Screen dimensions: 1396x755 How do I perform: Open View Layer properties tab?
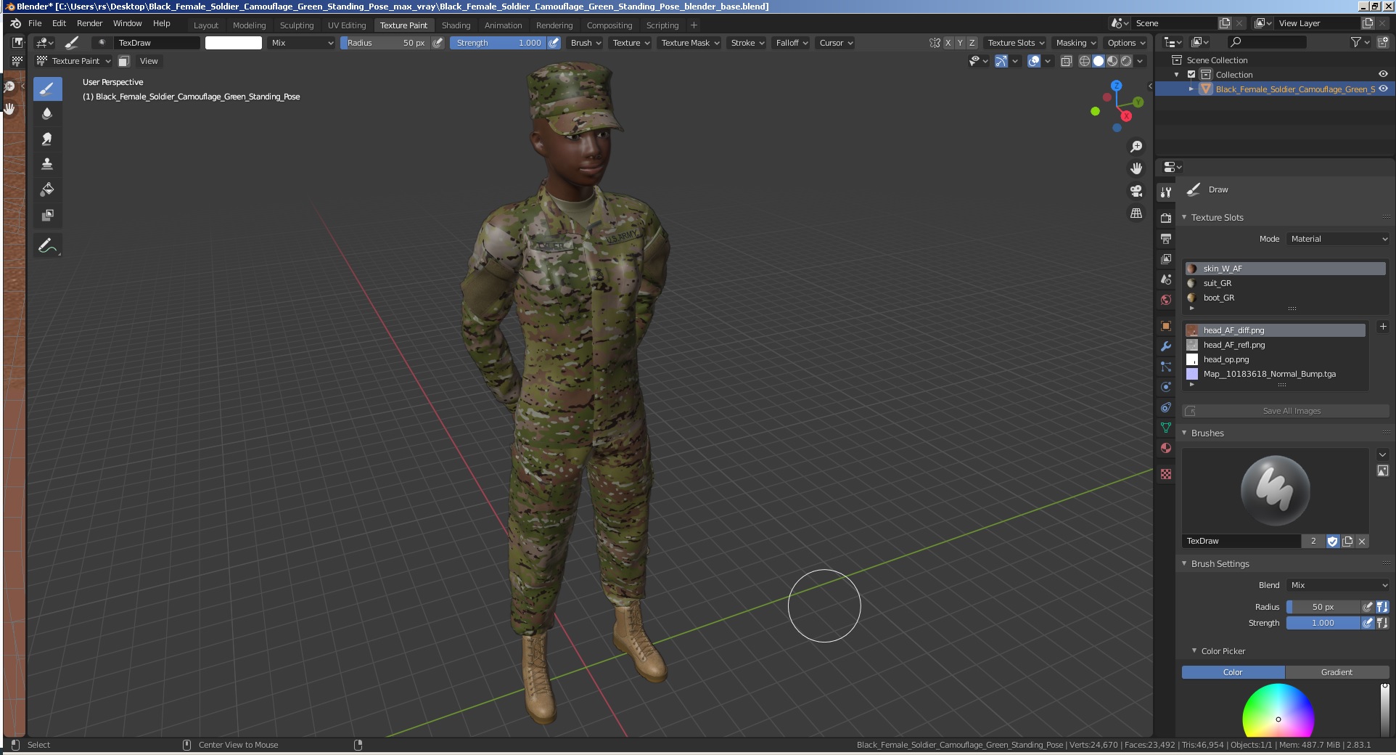pyautogui.click(x=1166, y=258)
